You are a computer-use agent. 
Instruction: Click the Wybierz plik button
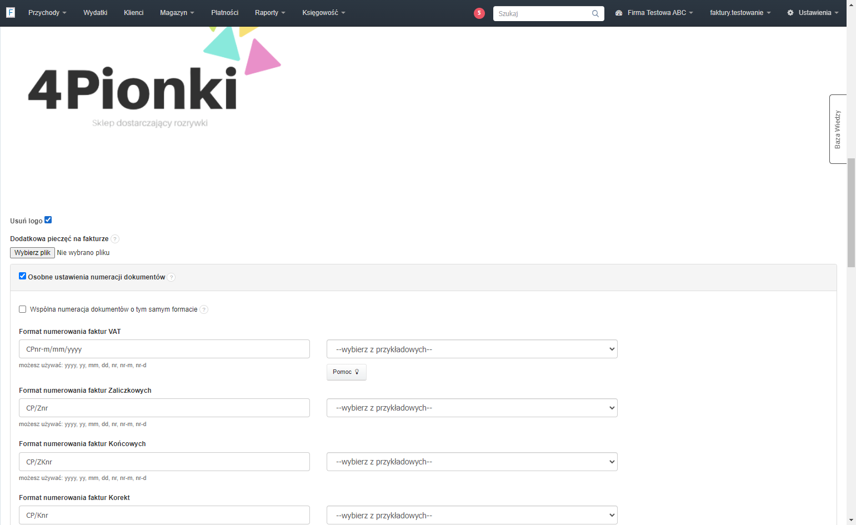[x=32, y=253]
